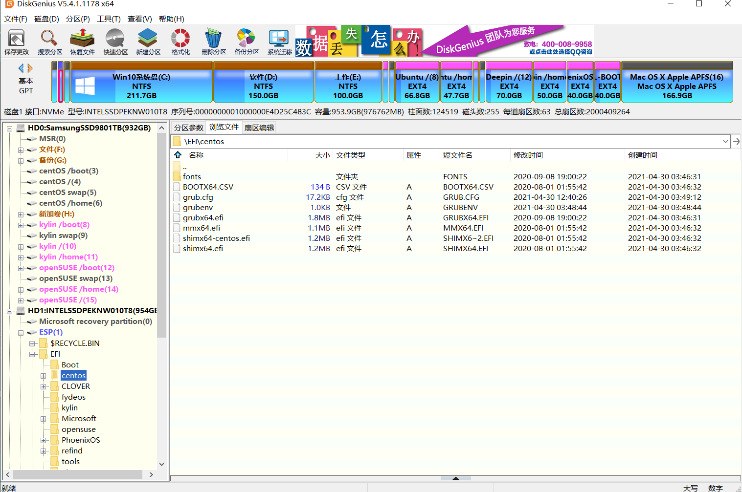Viewport: 742px width, 492px height.
Task: Expand the centos folder in tree
Action: 43,376
